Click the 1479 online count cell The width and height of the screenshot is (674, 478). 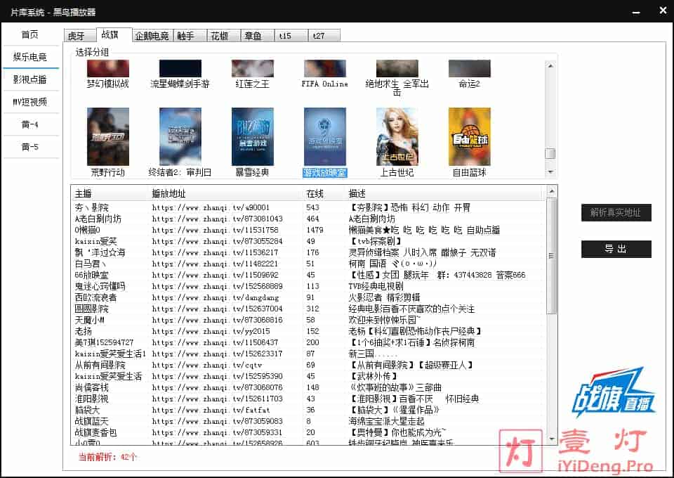(x=315, y=230)
